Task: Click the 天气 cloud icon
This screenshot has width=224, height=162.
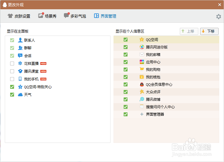Action: 20,94
